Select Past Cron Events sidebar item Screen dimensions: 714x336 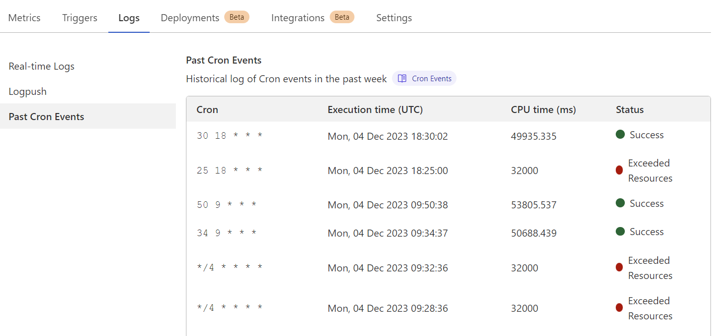tap(46, 117)
